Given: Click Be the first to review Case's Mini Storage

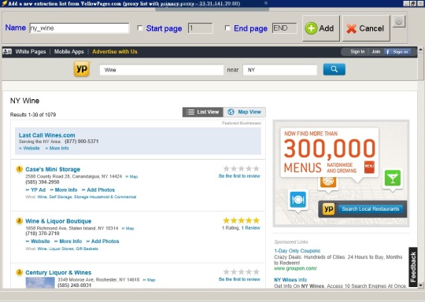Looking at the screenshot, I should (239, 176).
